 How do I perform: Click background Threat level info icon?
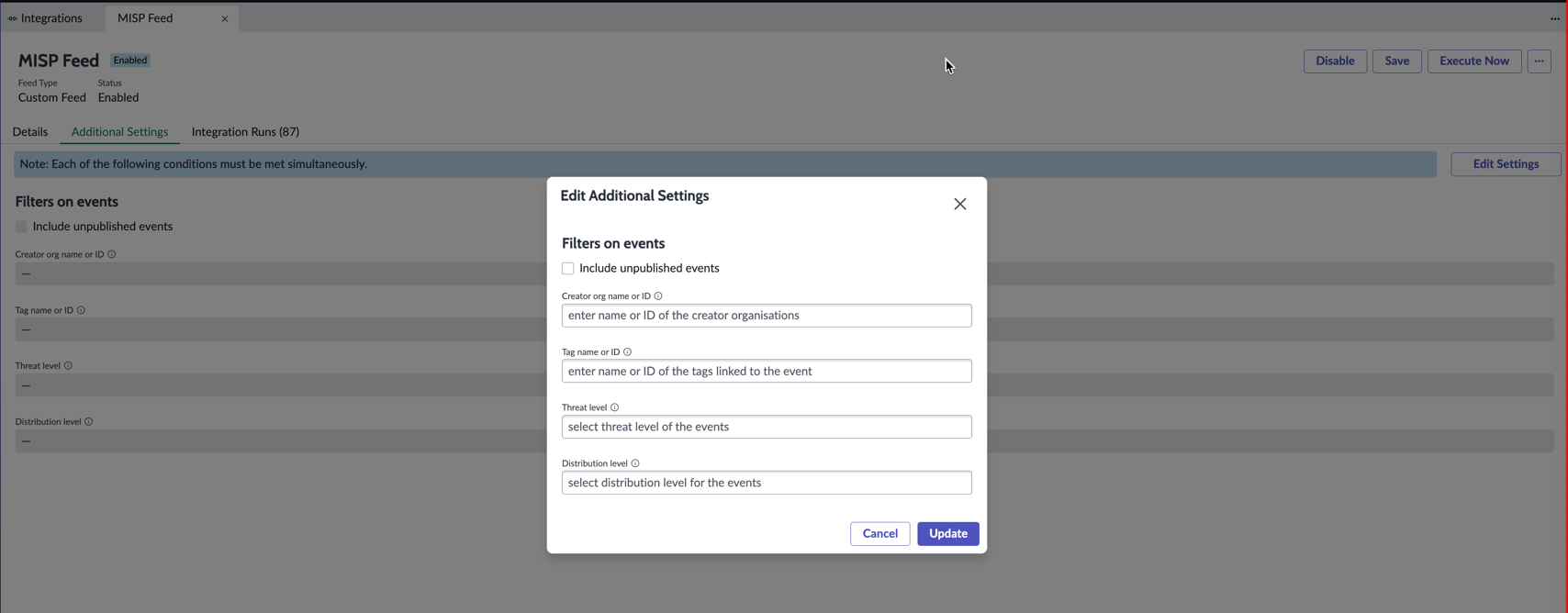point(68,365)
